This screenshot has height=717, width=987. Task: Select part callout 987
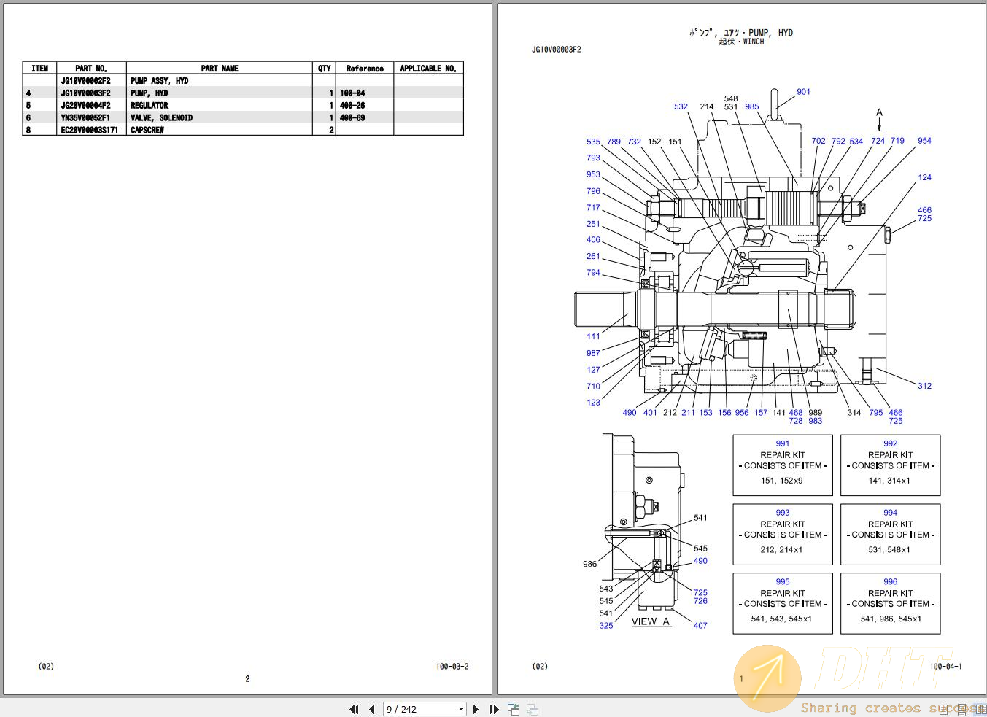point(593,354)
